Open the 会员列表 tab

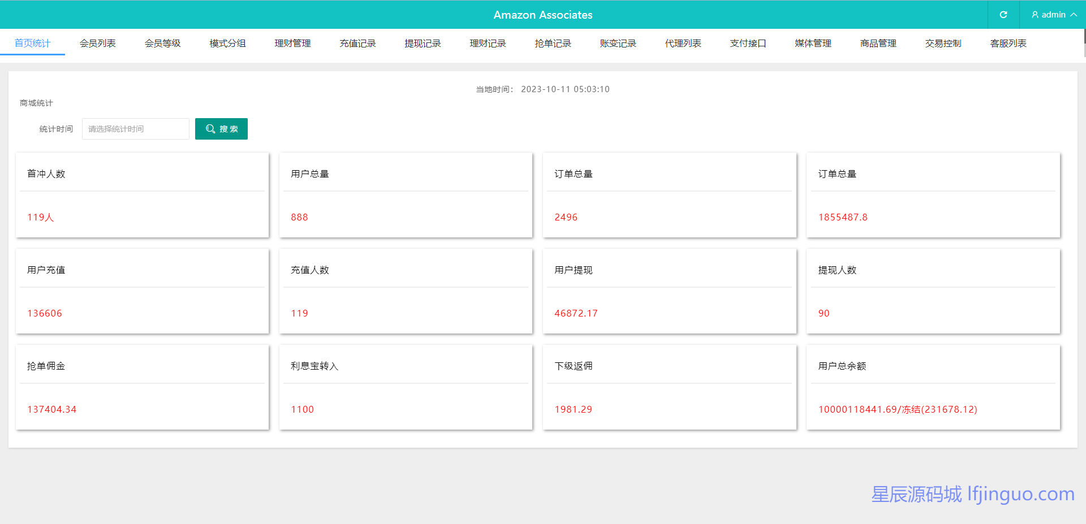(x=97, y=44)
